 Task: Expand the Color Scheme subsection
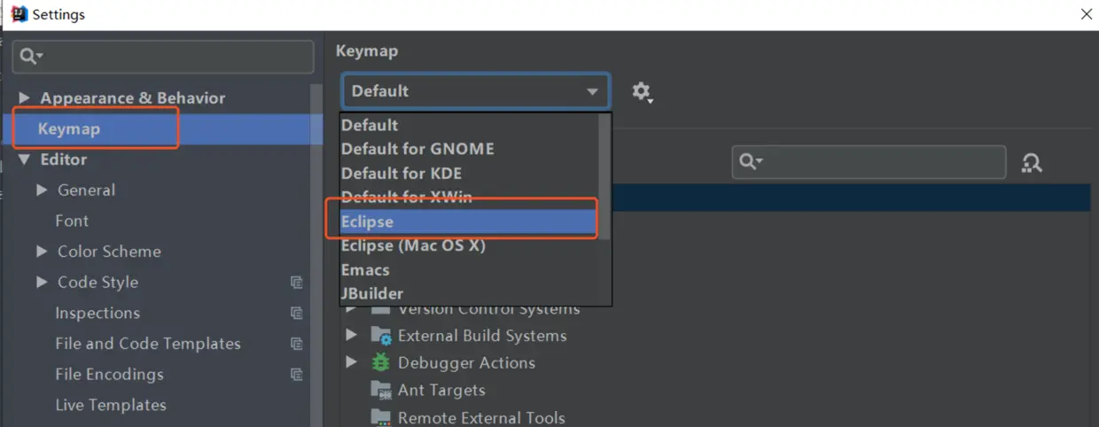pos(42,252)
